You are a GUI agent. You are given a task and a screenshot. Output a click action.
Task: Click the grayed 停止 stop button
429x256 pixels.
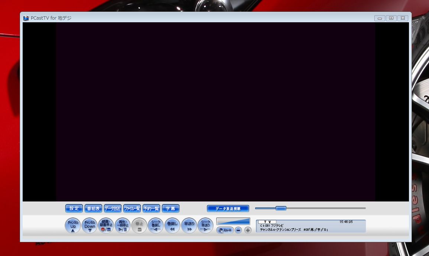(x=139, y=226)
